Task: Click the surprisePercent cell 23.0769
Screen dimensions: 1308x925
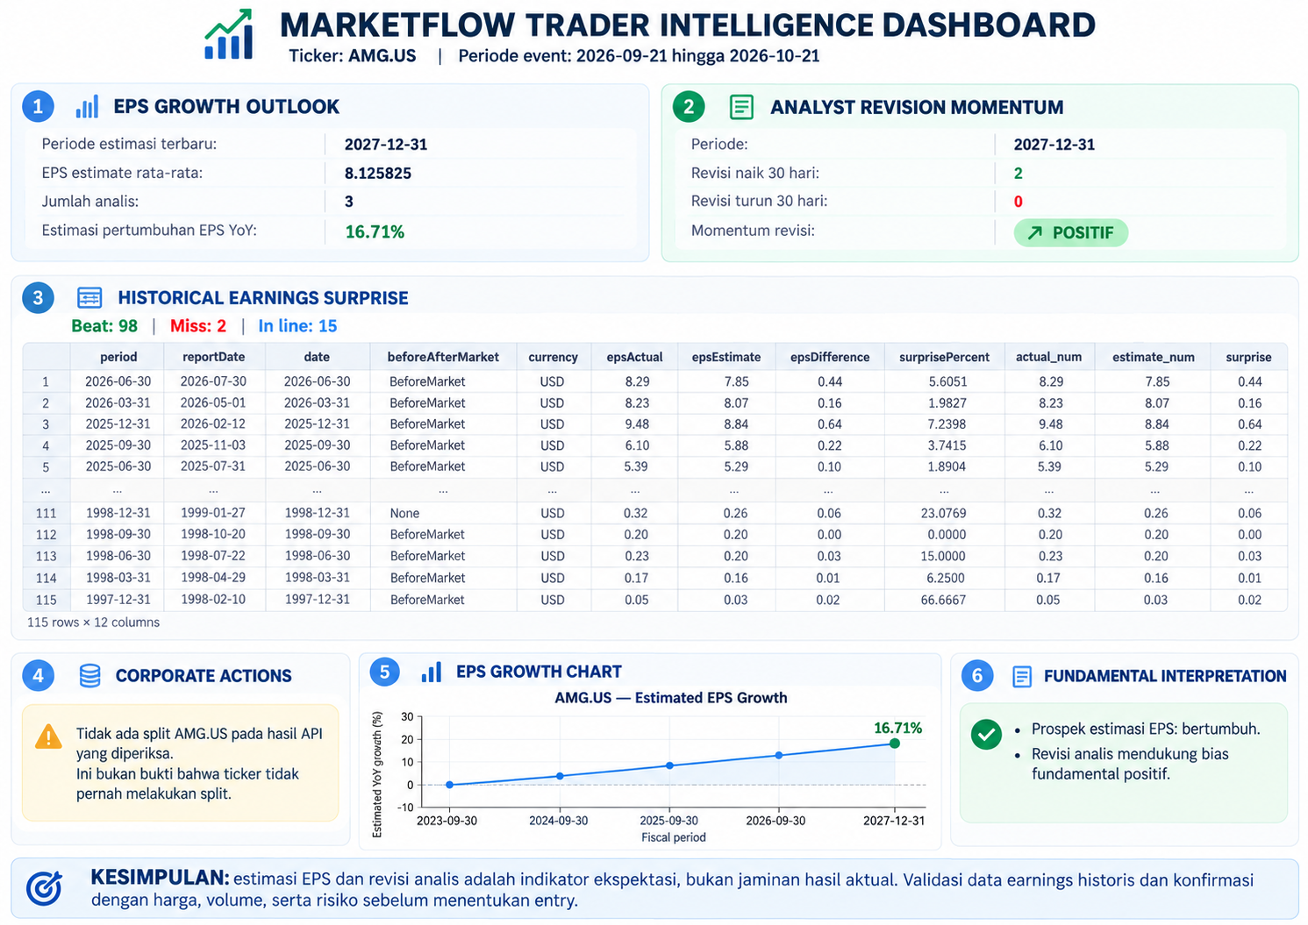Action: pos(944,513)
